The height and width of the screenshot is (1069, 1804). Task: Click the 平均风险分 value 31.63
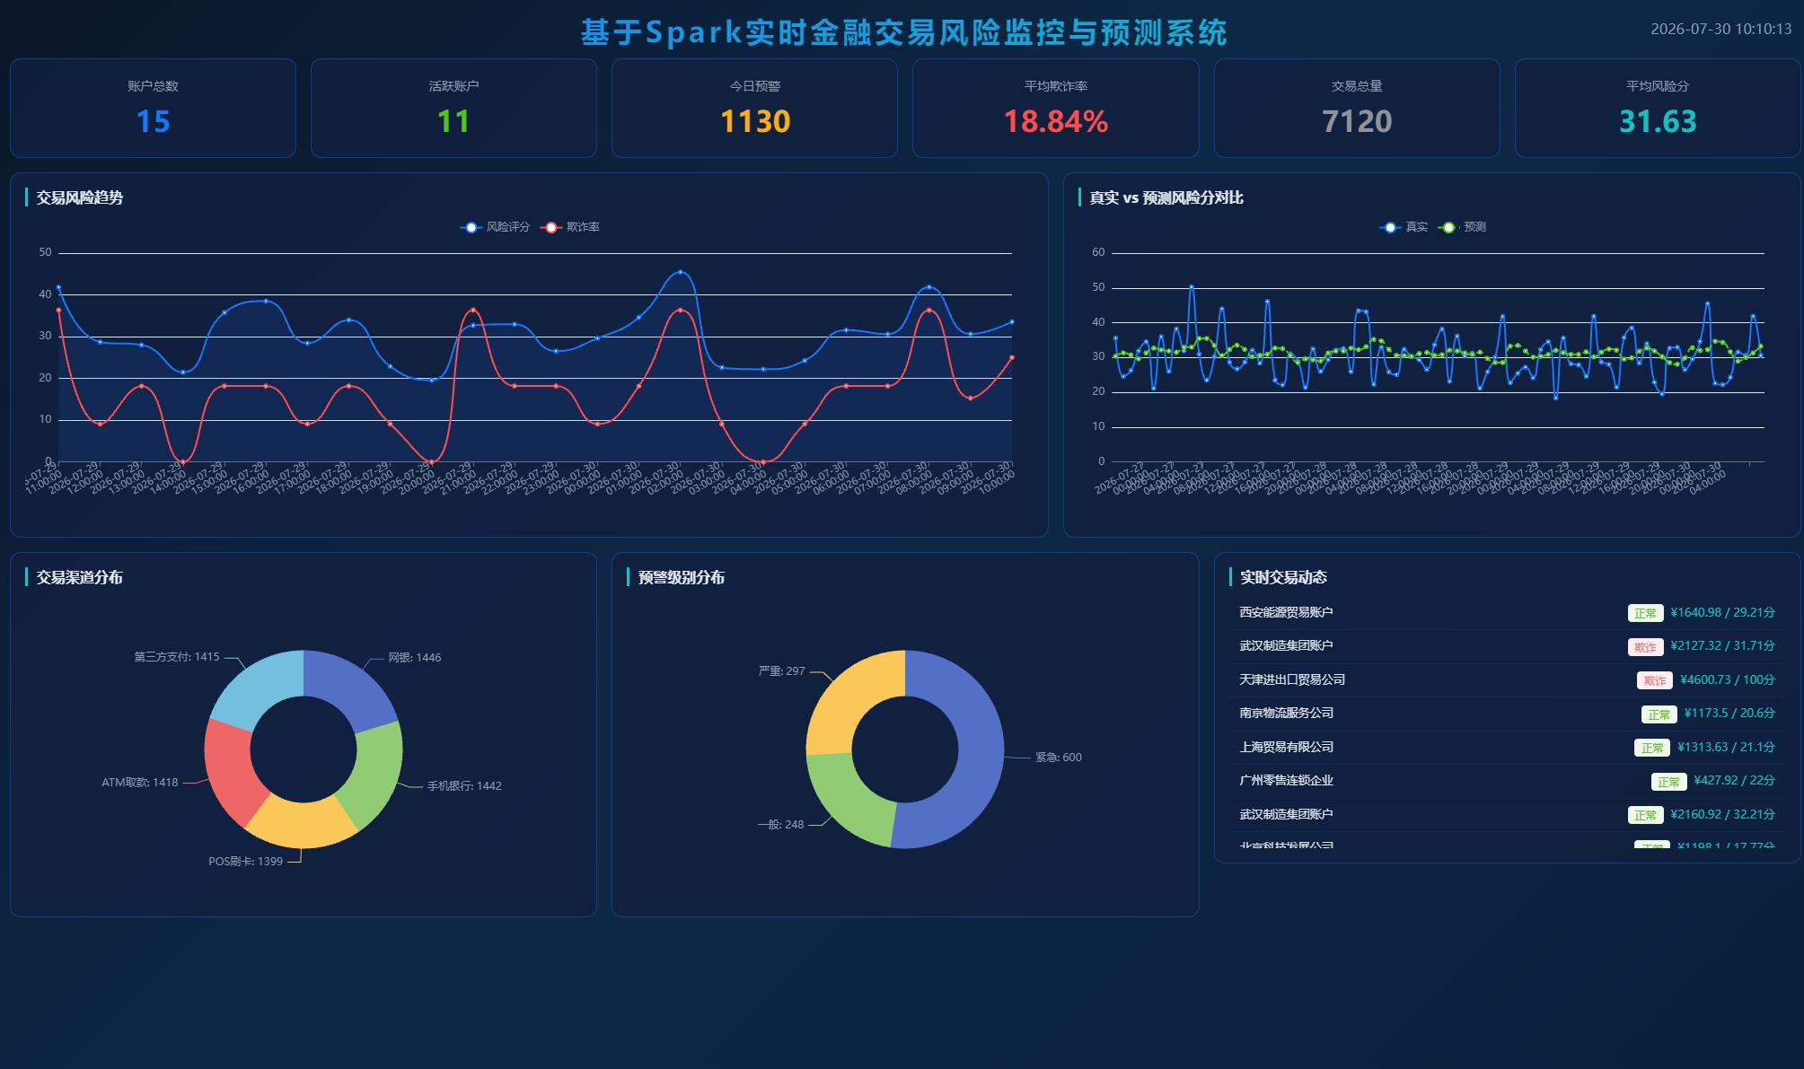pyautogui.click(x=1658, y=121)
